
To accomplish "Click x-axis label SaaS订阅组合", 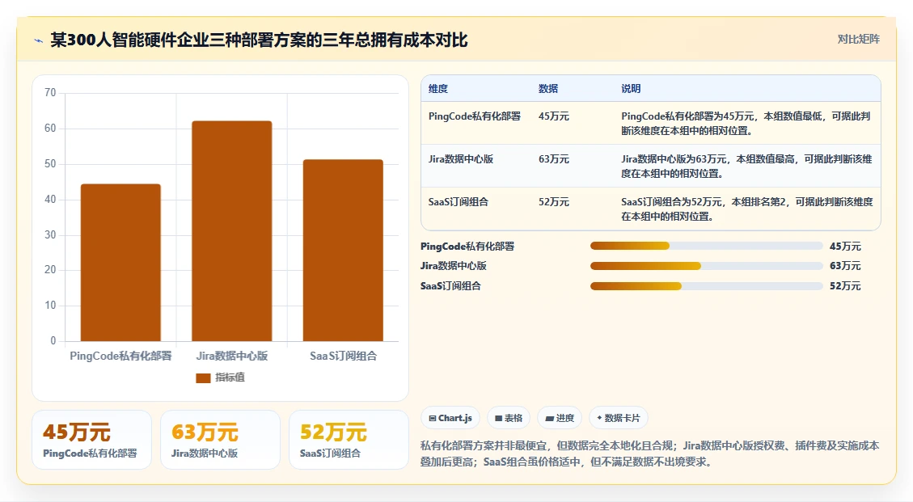I will (343, 356).
